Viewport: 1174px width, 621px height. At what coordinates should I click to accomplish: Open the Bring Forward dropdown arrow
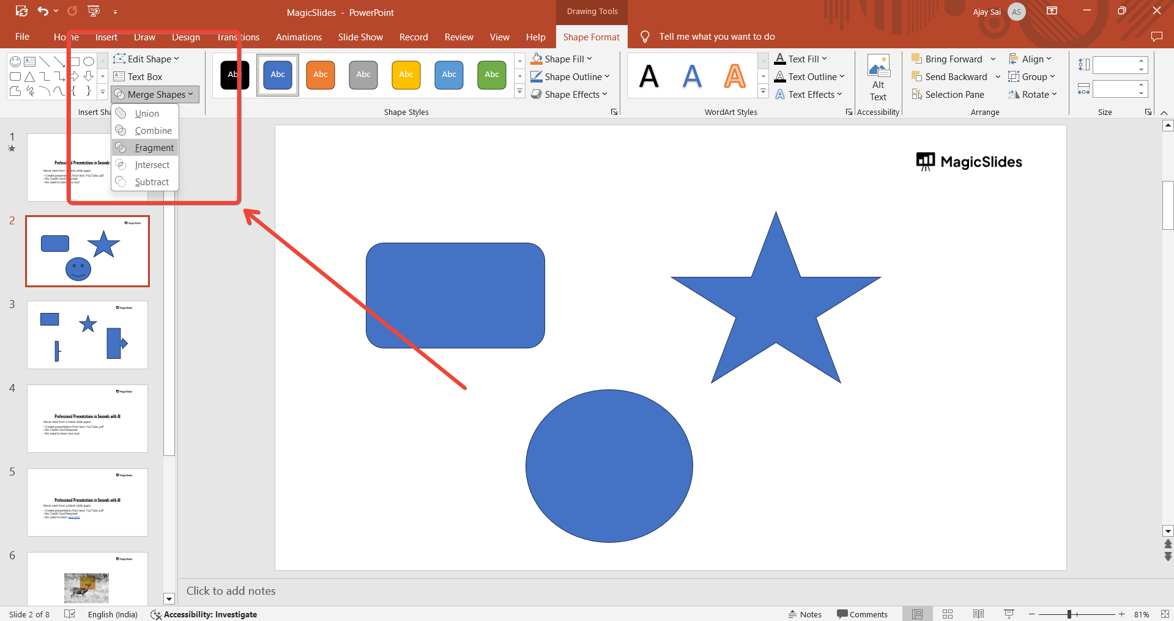tap(993, 59)
